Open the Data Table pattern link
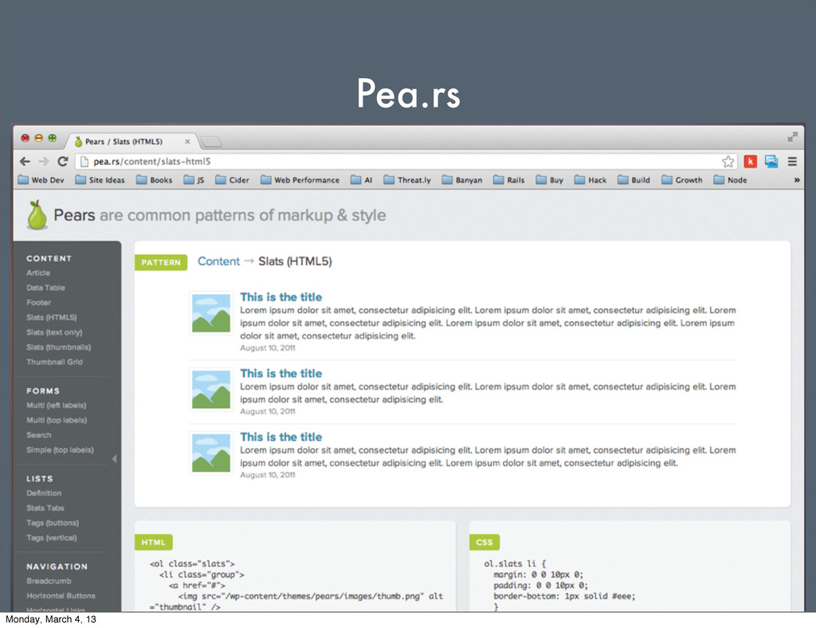This screenshot has width=816, height=628. tap(45, 288)
